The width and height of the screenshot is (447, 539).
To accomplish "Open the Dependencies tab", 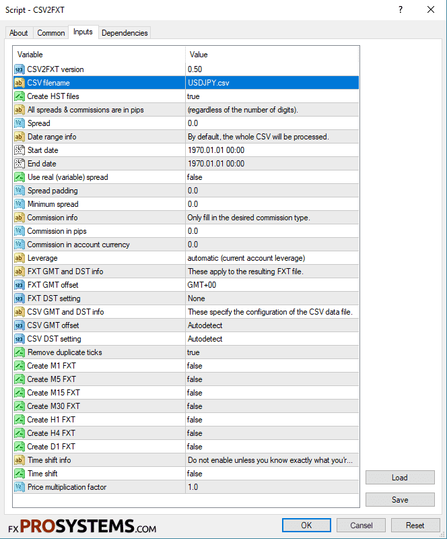I will click(x=125, y=33).
